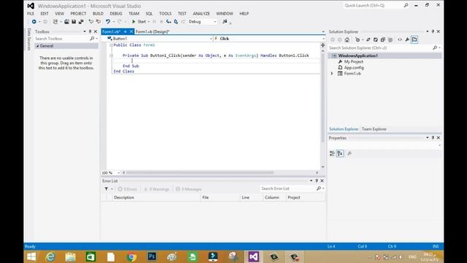Viewport: 467px width, 263px height.
Task: Collapse the General toolbox group
Action: 37,46
